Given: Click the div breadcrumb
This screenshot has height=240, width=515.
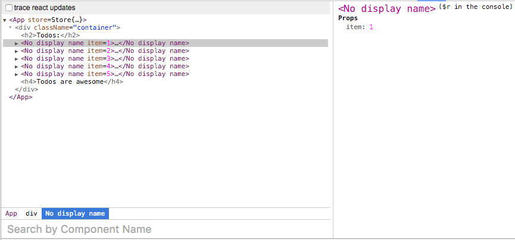Looking at the screenshot, I should [x=31, y=213].
